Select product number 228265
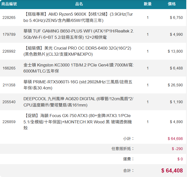The width and height of the screenshot is (188, 177). [x=9, y=18]
